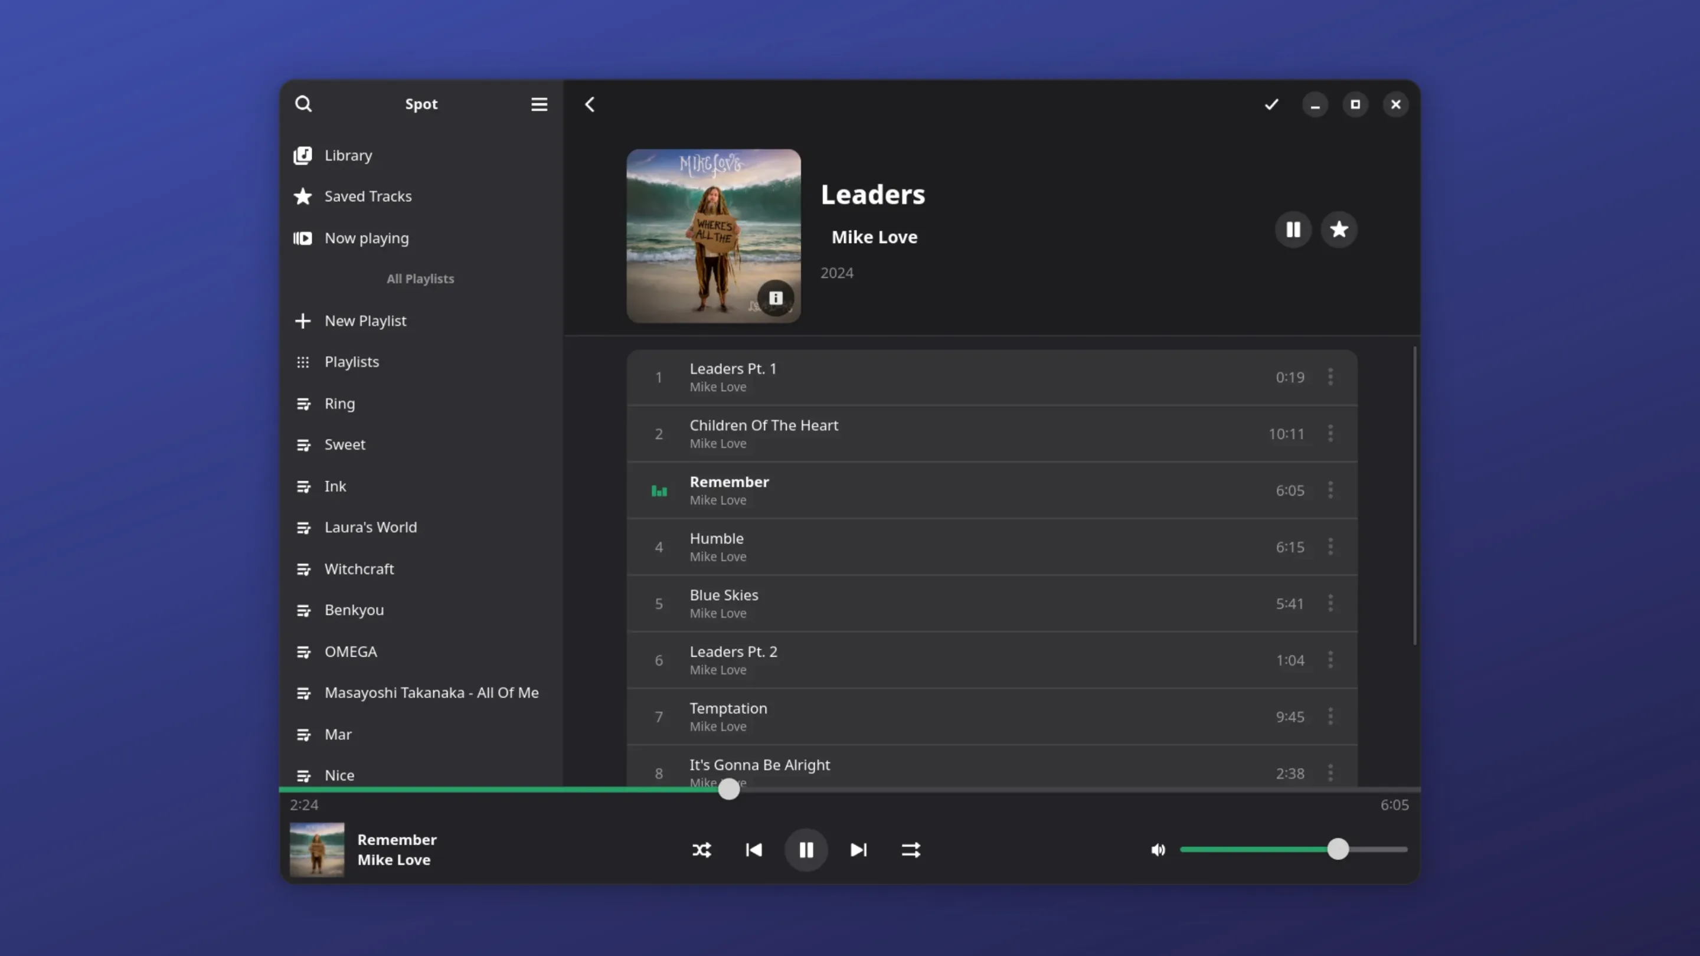This screenshot has height=956, width=1700.
Task: Unsave the Leaders album via the star toggle
Action: pyautogui.click(x=1338, y=229)
